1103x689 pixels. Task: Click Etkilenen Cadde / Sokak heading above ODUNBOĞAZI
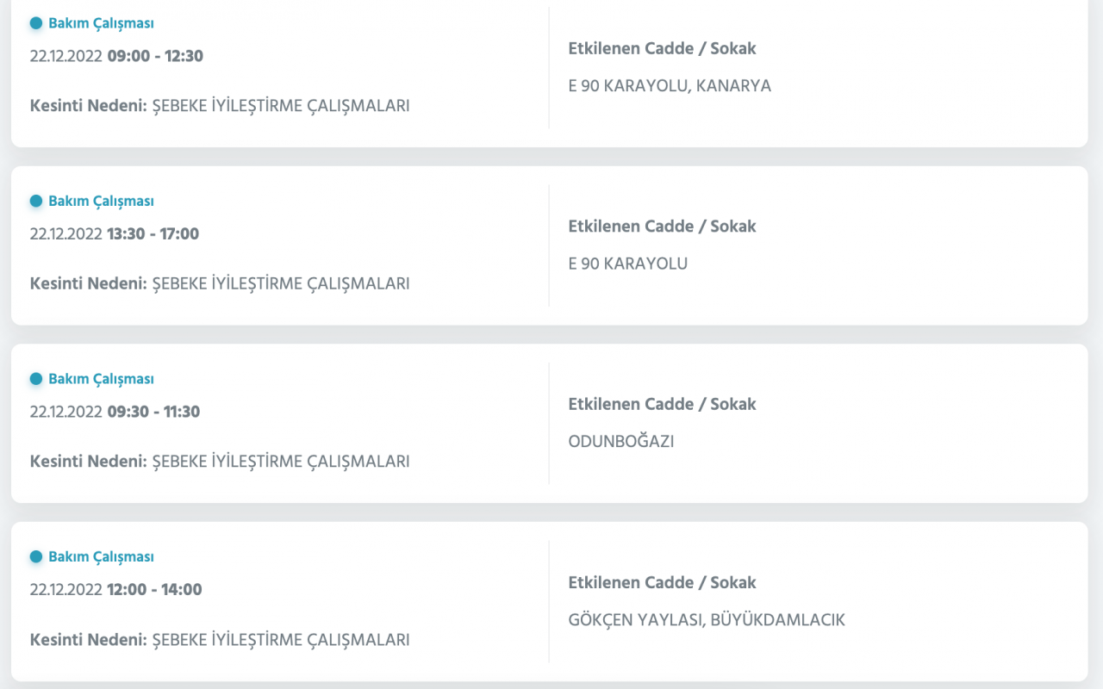[x=662, y=404]
